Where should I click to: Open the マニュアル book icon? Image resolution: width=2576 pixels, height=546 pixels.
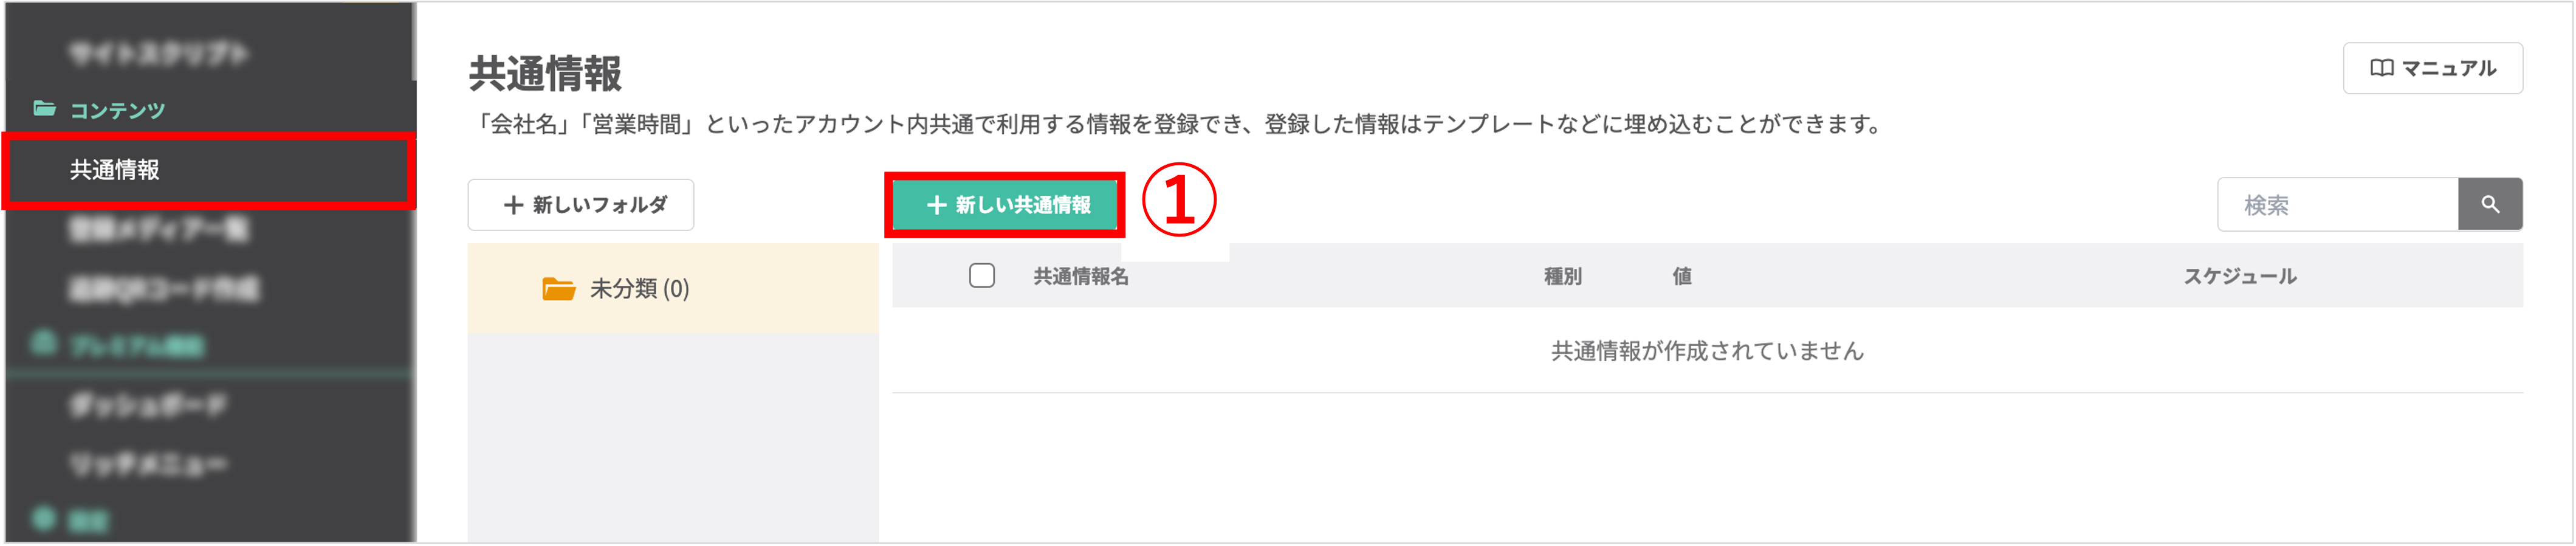(x=2381, y=68)
